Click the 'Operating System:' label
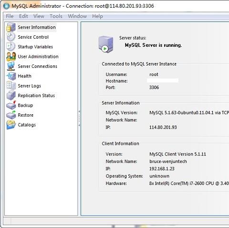229x228 pixels. click(125, 176)
